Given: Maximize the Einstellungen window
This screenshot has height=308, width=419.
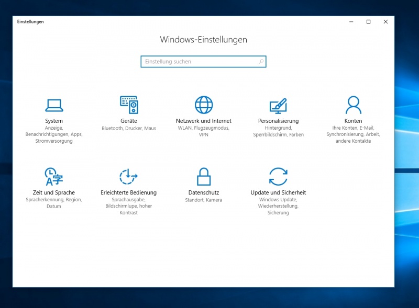Looking at the screenshot, I should coord(369,21).
